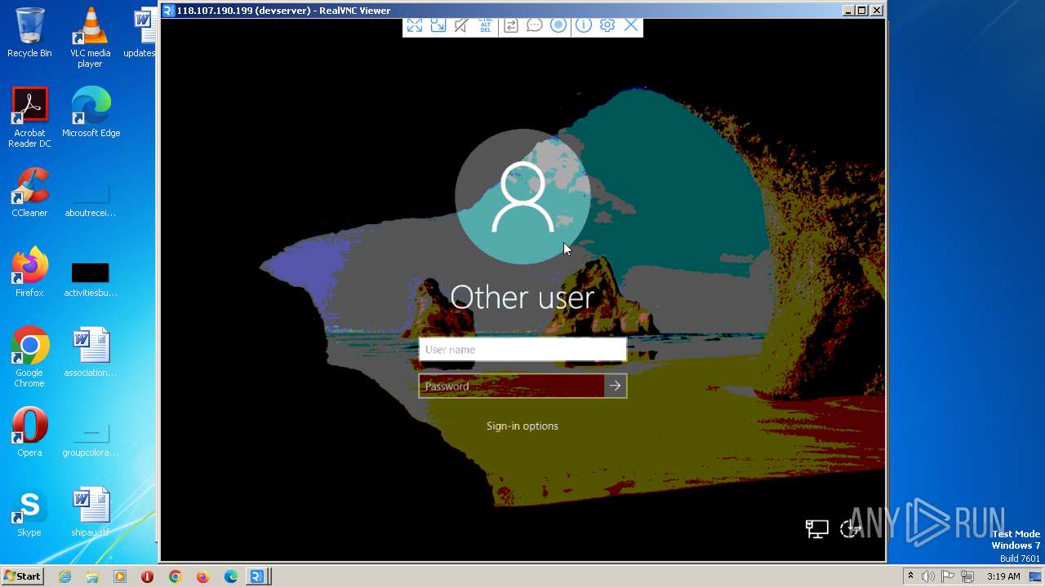Select CCleaner desktop shortcut
The width and height of the screenshot is (1045, 587).
coord(29,192)
